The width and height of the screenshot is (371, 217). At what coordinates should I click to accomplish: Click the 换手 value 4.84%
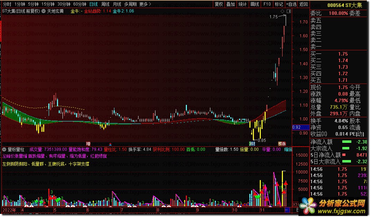pyautogui.click(x=341, y=121)
